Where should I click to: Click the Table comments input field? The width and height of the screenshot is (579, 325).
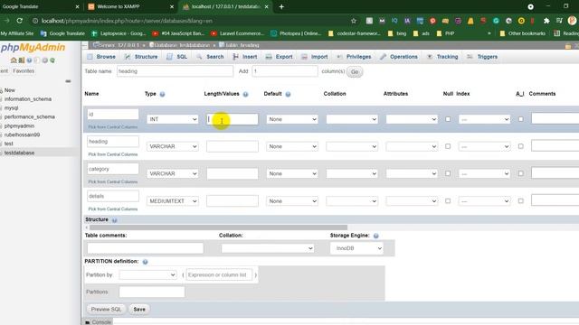145,248
